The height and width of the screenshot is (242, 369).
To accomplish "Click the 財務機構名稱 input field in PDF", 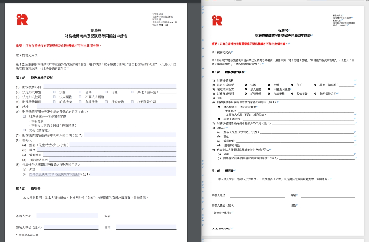I will 109,87.
